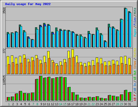Click day 29 on the x-axis
This screenshot has height=107, width=138.
(x=121, y=104)
